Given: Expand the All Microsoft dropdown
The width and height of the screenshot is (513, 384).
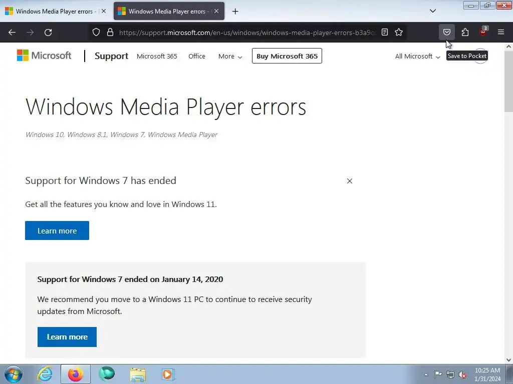Looking at the screenshot, I should tap(417, 56).
